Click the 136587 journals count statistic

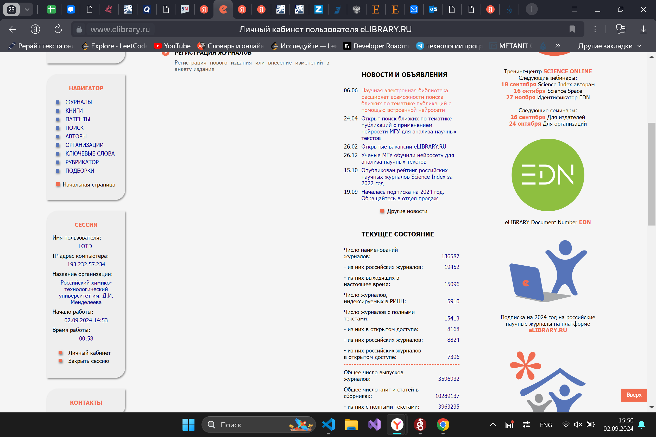[x=449, y=256]
